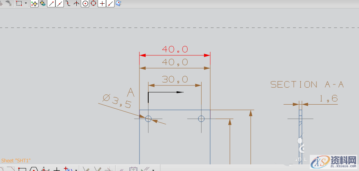
Task: Toggle the Enable Snap Points button
Action: point(34,4)
